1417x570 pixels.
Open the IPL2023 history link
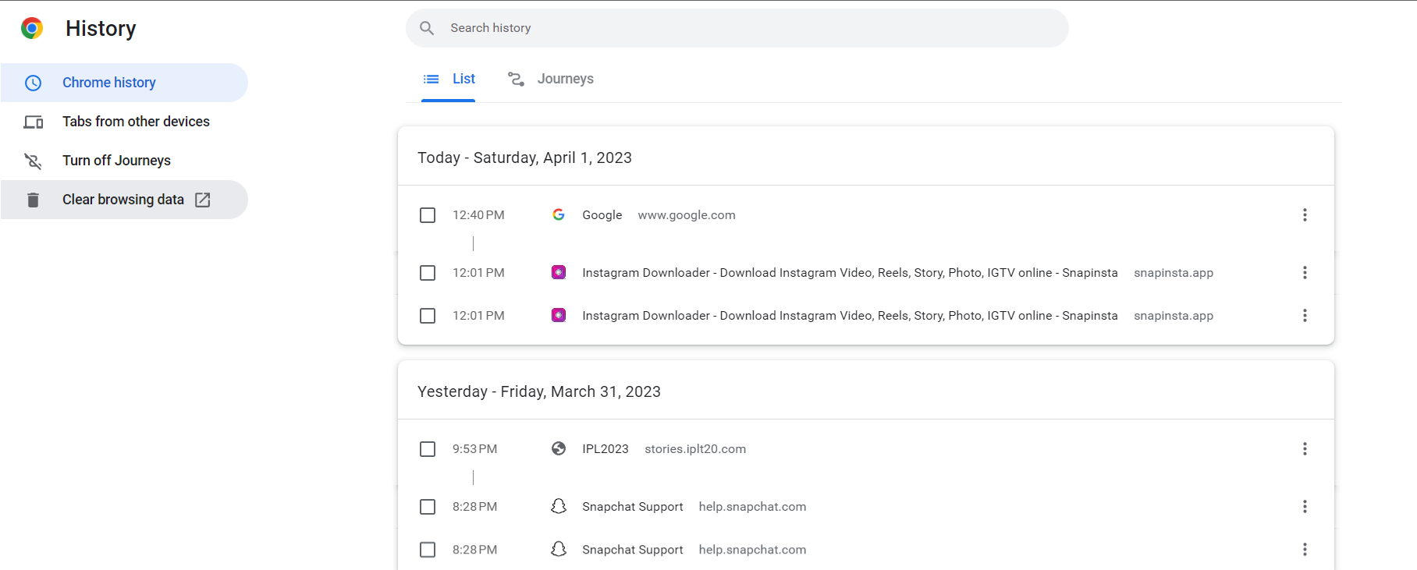[606, 448]
